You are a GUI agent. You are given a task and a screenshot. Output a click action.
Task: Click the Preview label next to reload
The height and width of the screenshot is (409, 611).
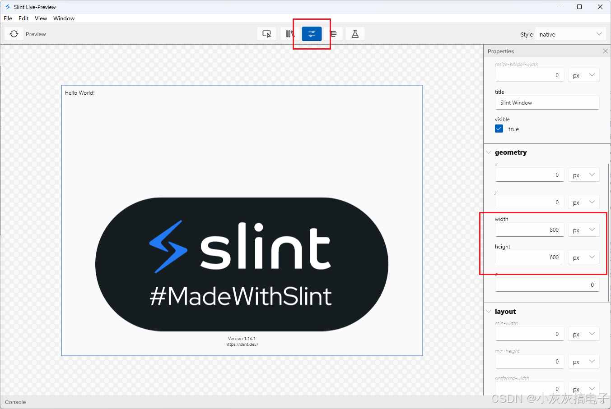click(x=36, y=34)
